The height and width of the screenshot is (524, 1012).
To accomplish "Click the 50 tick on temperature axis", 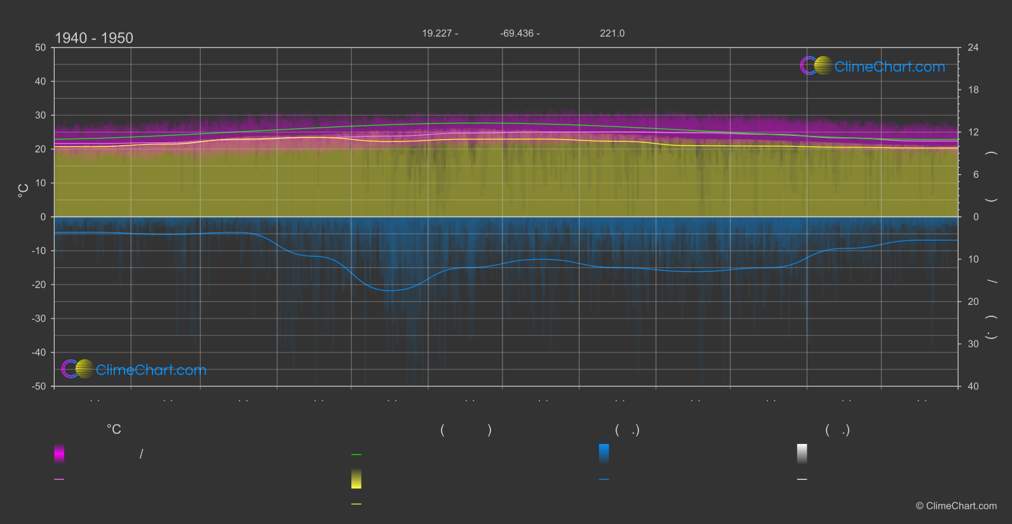I will (x=41, y=48).
